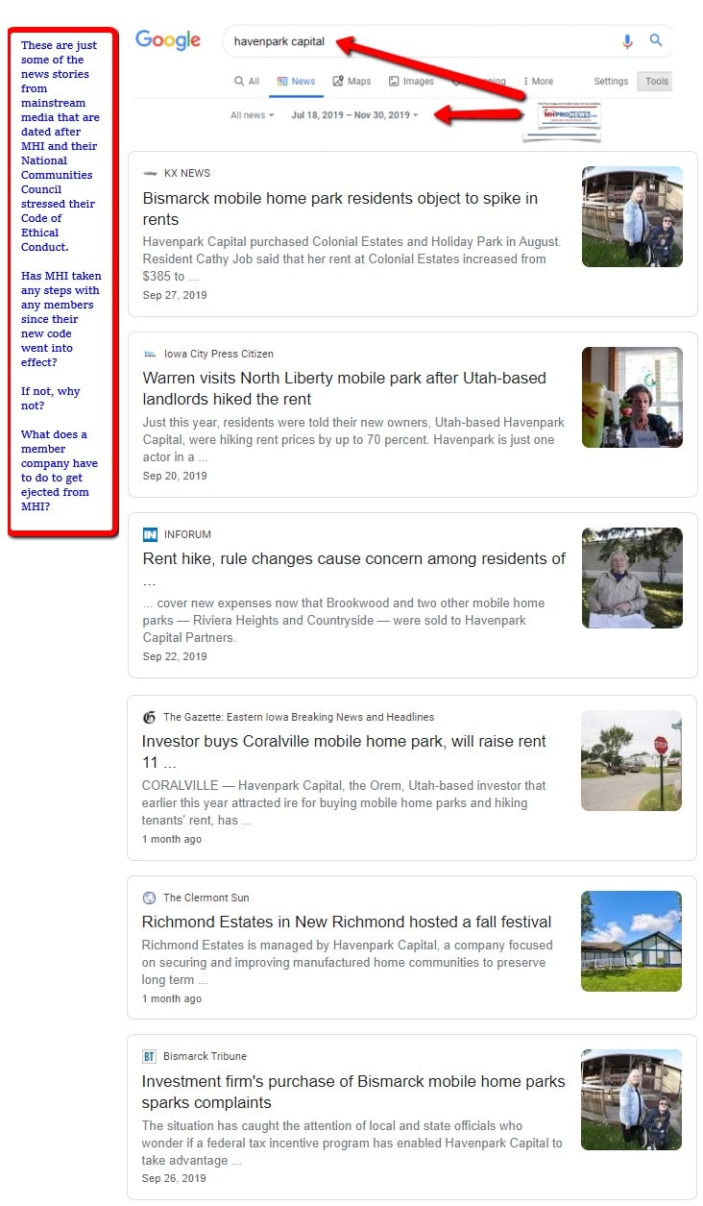The width and height of the screenshot is (703, 1206).
Task: Start voice search with microphone icon
Action: tap(627, 41)
